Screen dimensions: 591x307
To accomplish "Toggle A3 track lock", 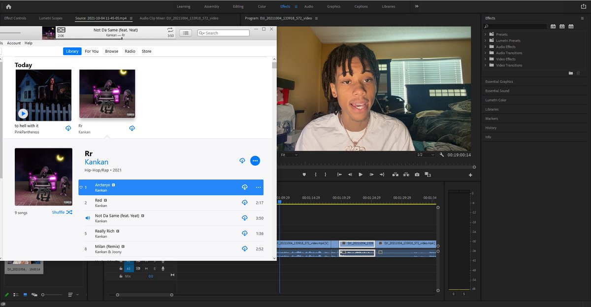I will pos(121,269).
